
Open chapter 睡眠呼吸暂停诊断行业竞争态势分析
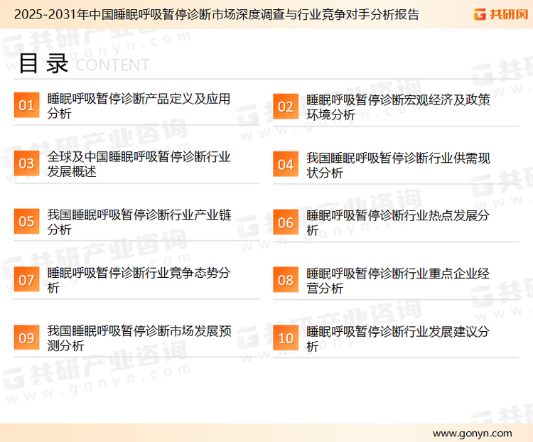tap(139, 280)
